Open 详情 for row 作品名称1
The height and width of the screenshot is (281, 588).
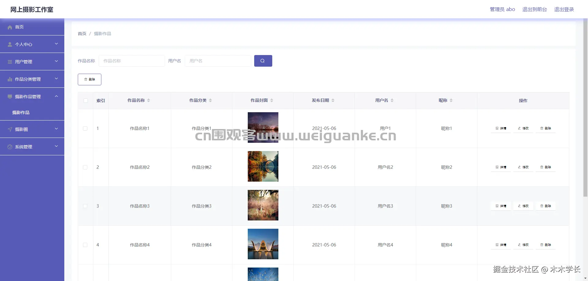(501, 128)
